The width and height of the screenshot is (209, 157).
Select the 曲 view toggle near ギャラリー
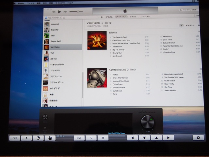point(181,26)
